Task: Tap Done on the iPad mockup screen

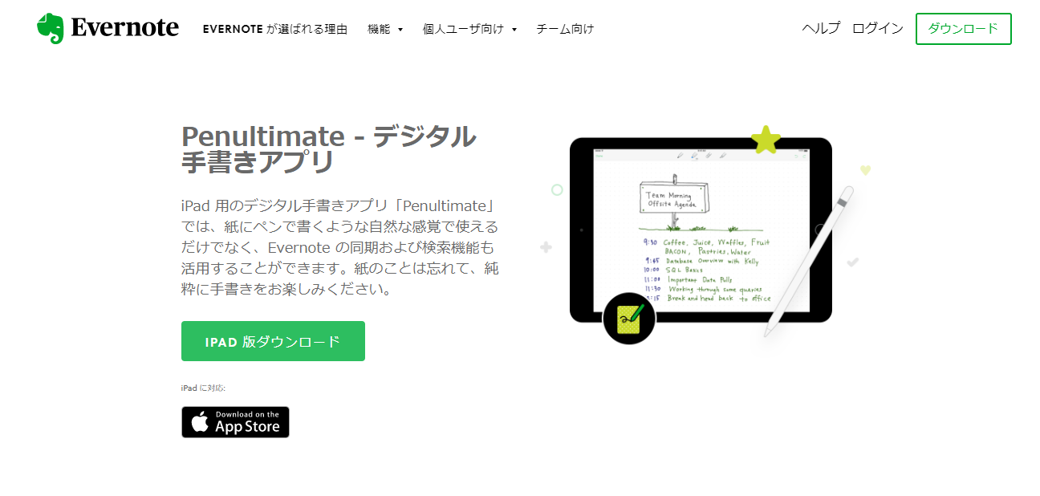Action: (x=598, y=156)
